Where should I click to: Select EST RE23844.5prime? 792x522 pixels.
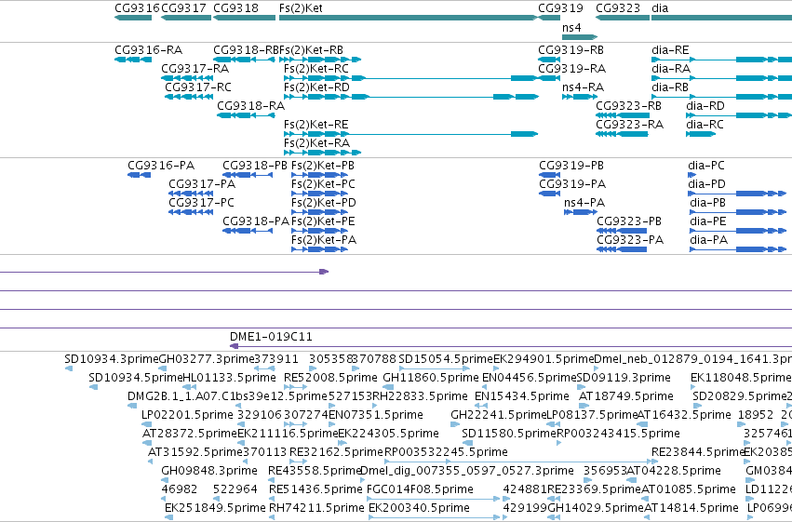(x=654, y=462)
